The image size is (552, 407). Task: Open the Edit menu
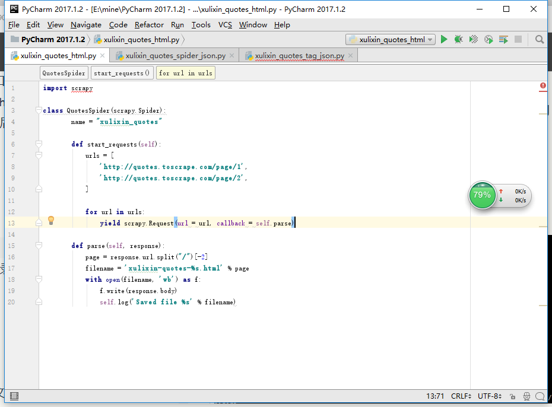(33, 25)
